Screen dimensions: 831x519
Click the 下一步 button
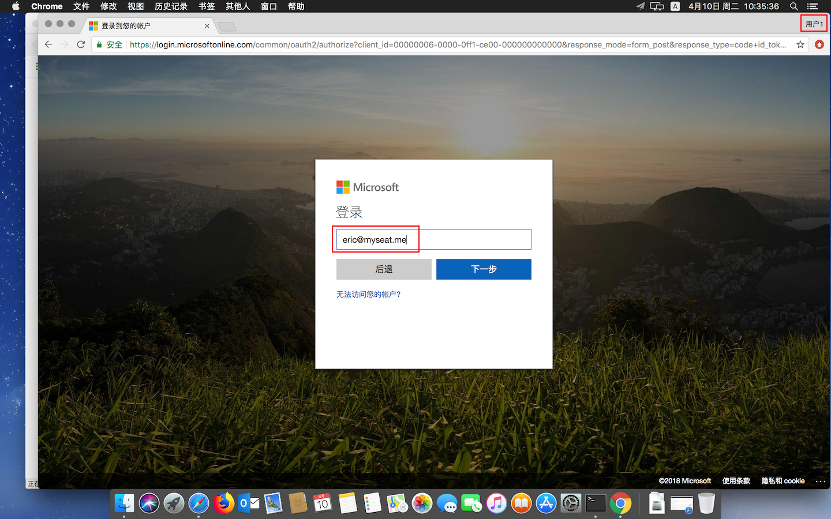pos(484,269)
